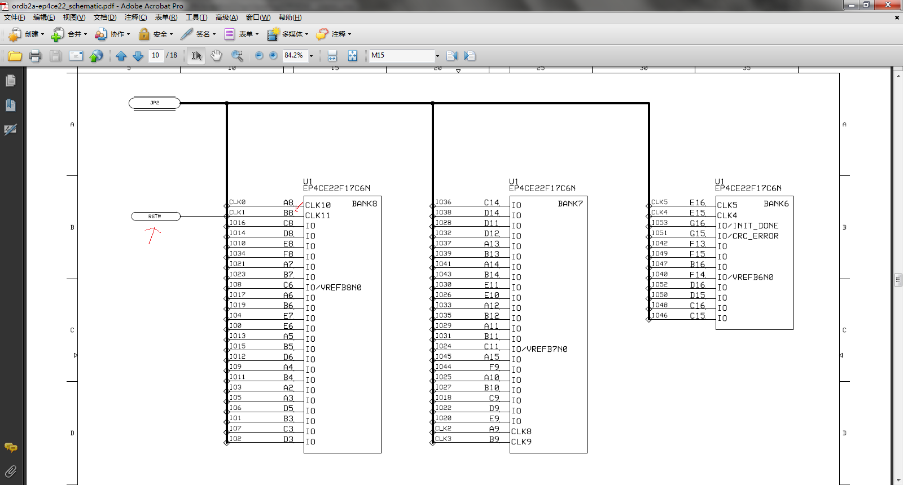
Task: Open the 表单(R) menu
Action: pyautogui.click(x=166, y=17)
